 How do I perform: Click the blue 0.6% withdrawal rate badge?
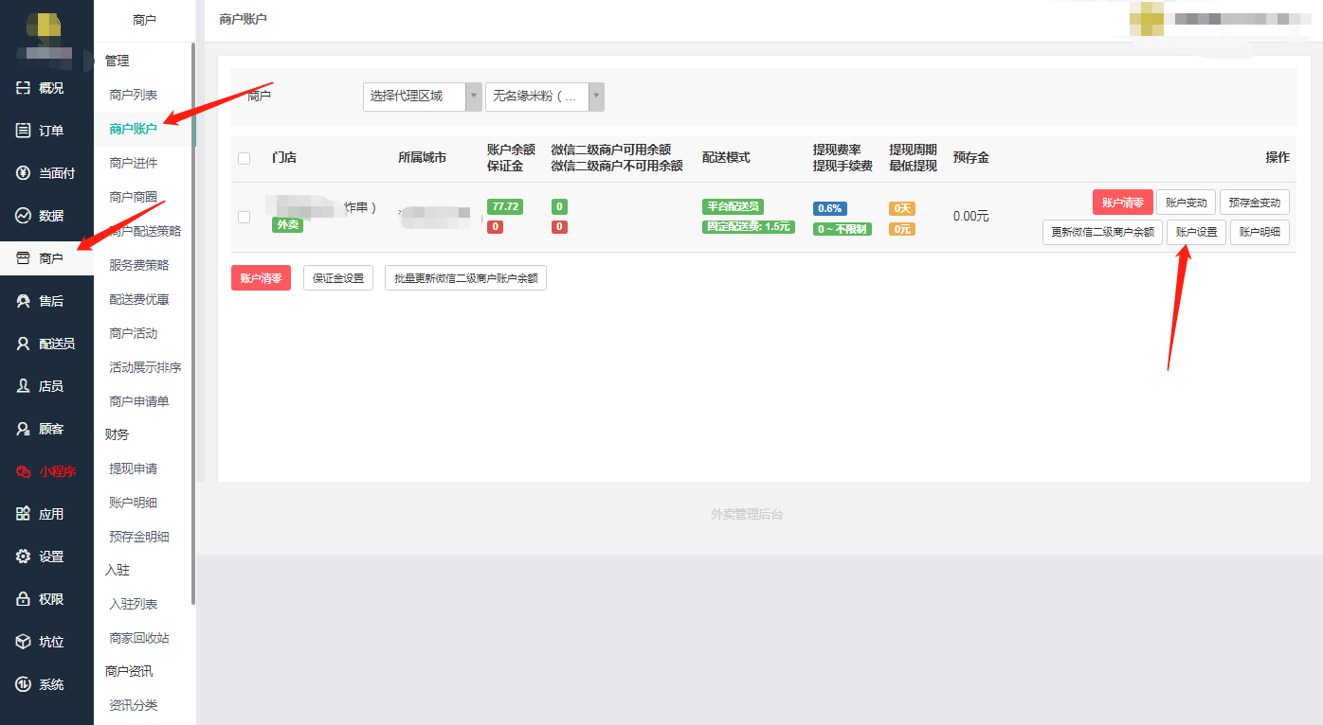tap(830, 208)
